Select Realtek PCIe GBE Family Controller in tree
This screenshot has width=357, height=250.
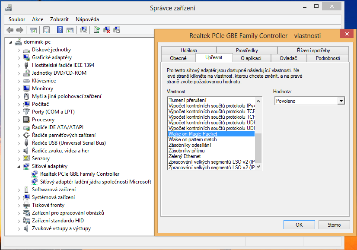pos(80,174)
